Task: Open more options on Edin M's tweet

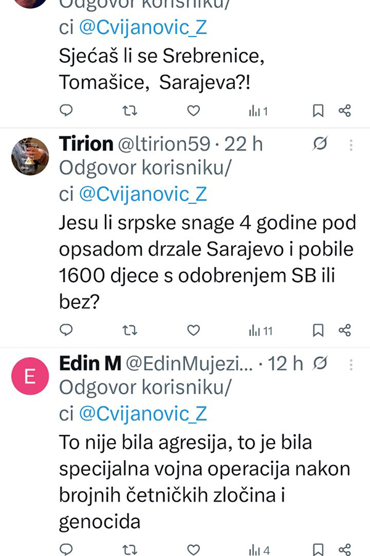Action: [x=351, y=364]
